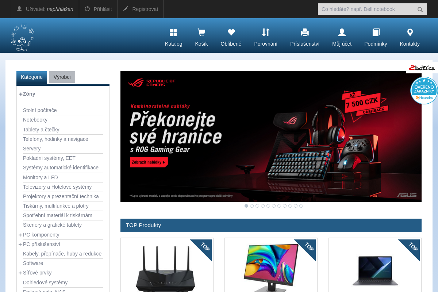Open Příslušenství printer icon
Image resolution: width=438 pixels, height=292 pixels.
(x=305, y=32)
